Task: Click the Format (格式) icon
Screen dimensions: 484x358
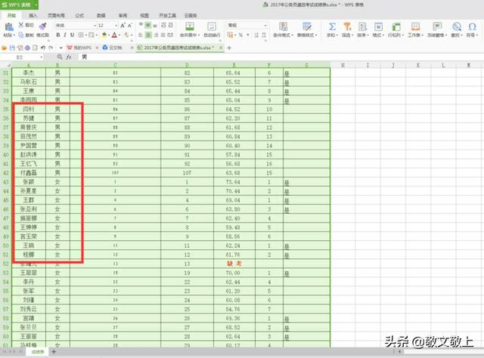Action: point(378,27)
